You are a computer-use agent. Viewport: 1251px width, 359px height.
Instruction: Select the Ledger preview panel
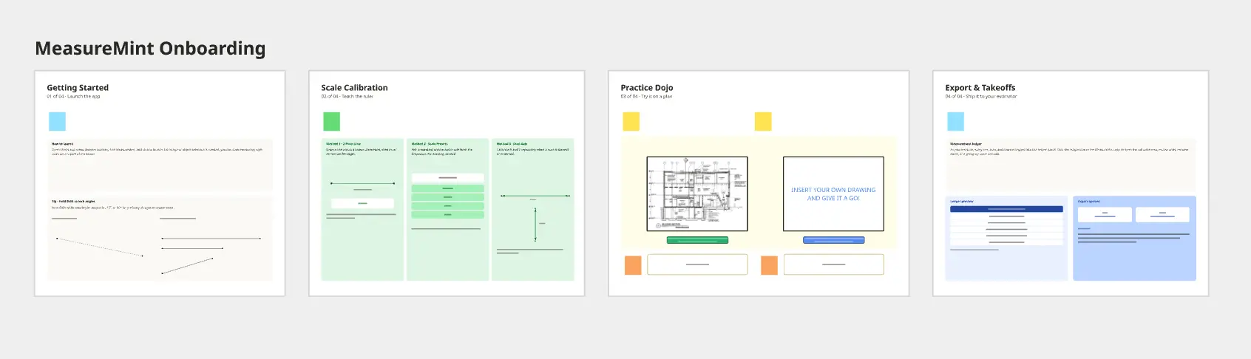point(1006,238)
